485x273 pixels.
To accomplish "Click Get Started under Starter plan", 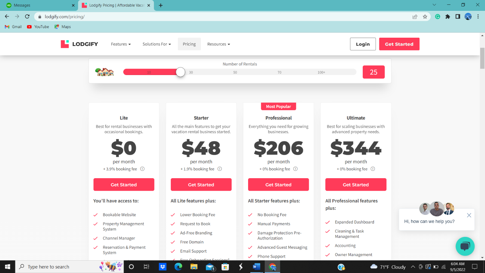I will tap(201, 185).
